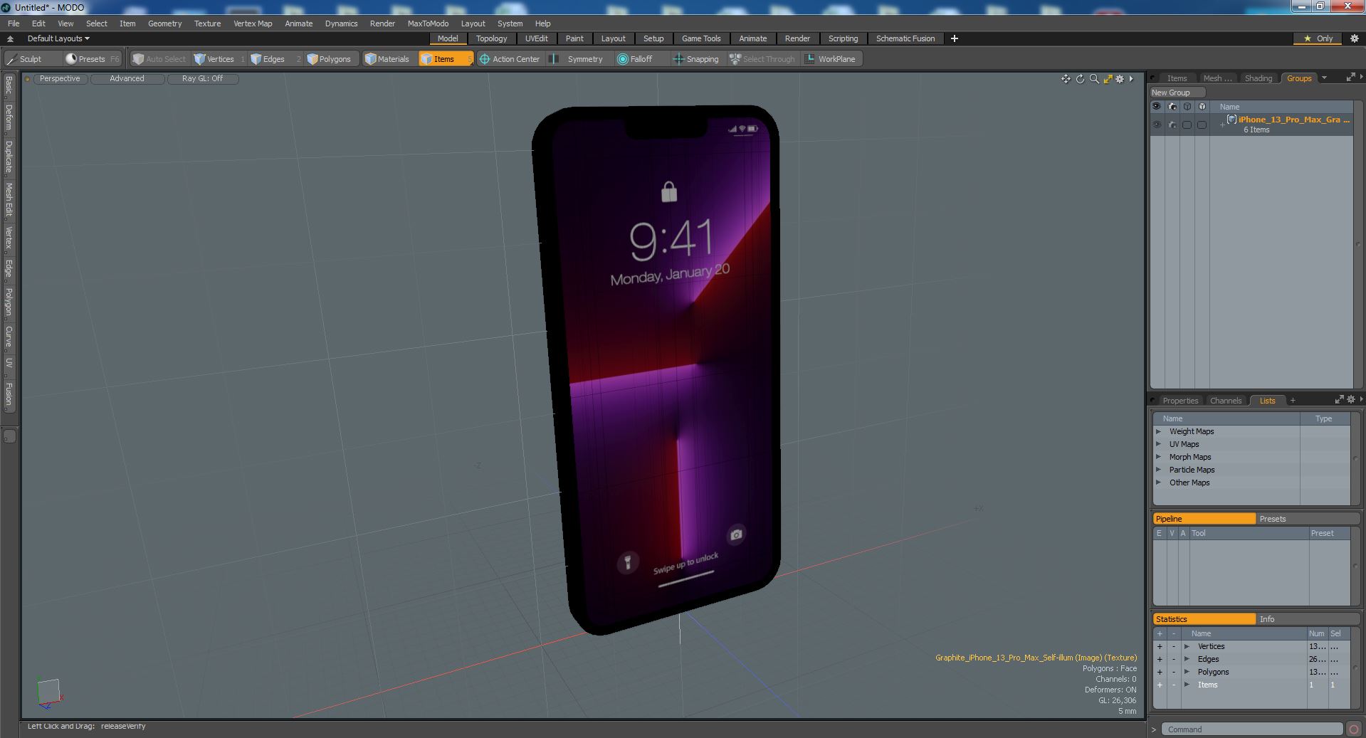1366x738 pixels.
Task: Open layout settings gear at top right
Action: coord(1354,38)
